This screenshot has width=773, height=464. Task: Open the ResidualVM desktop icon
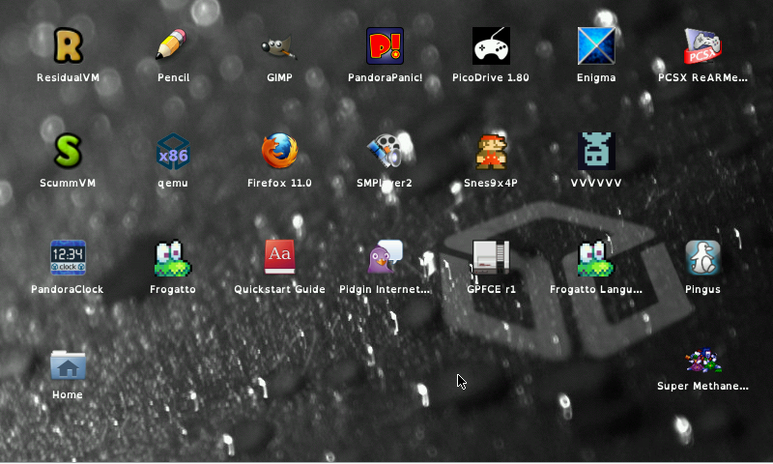(68, 45)
